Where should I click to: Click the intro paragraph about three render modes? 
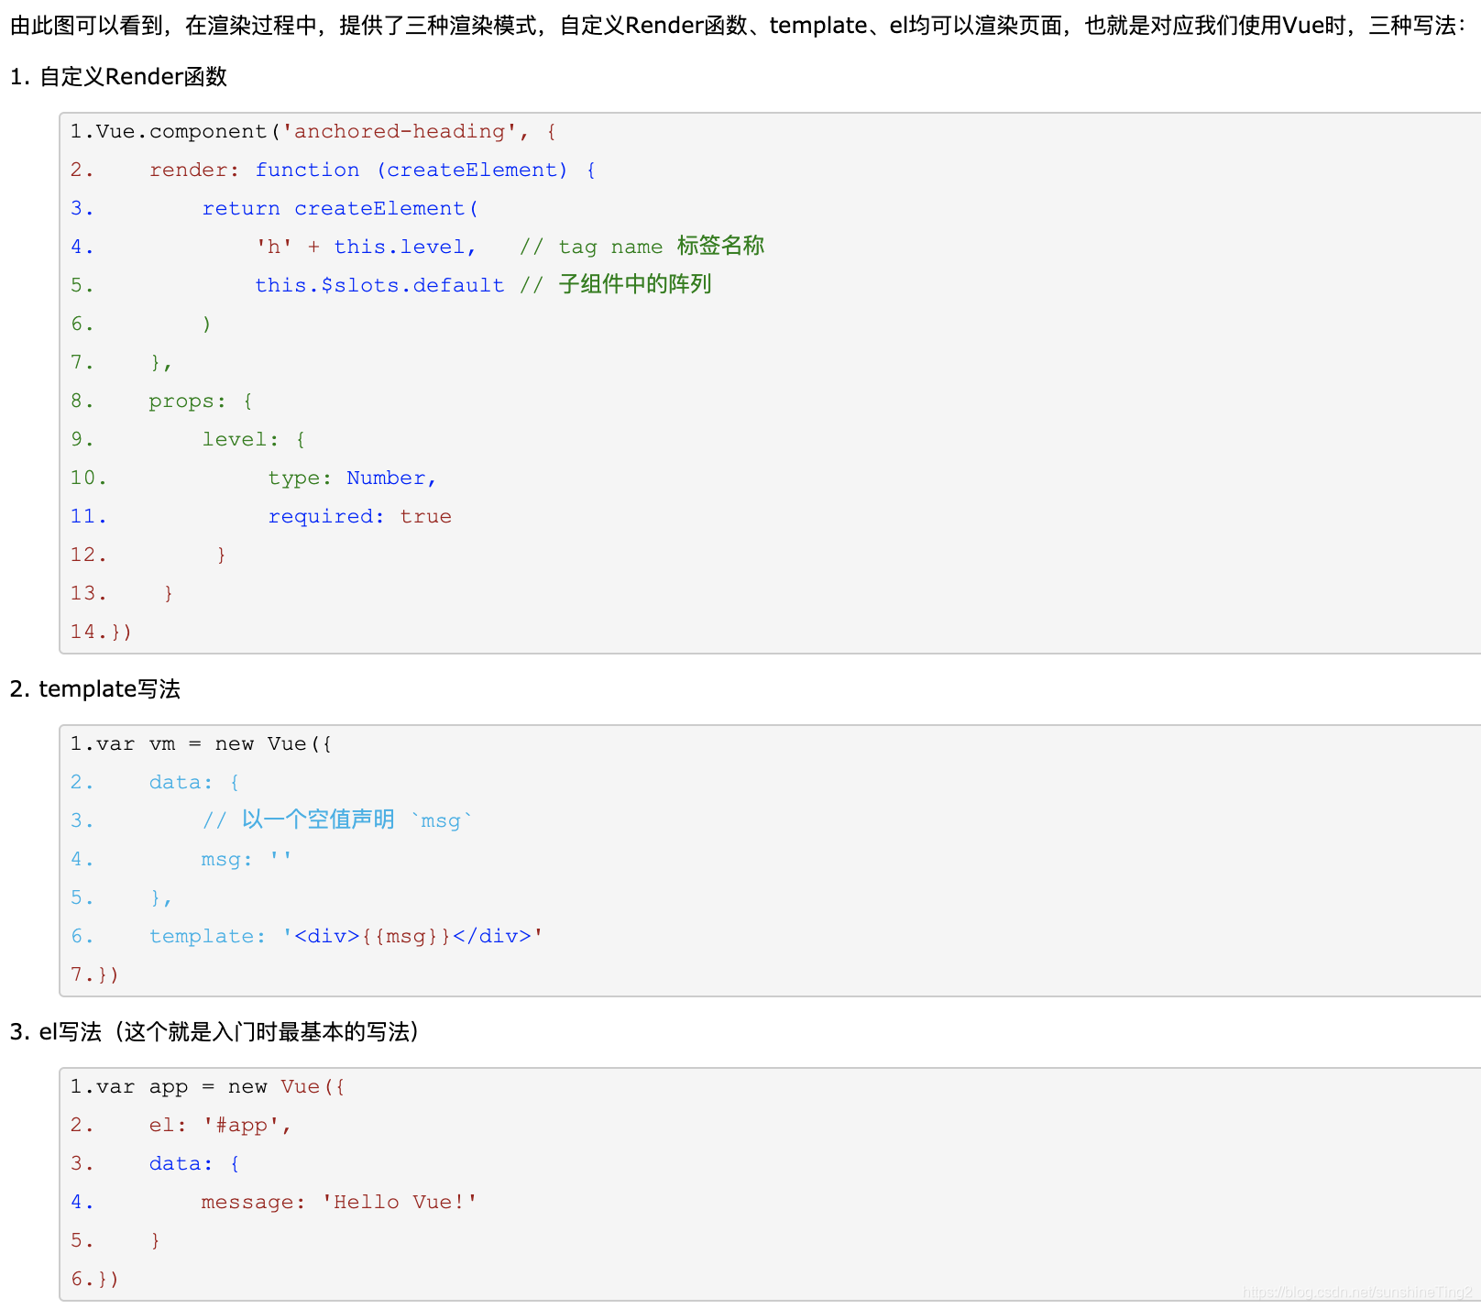pos(739,26)
